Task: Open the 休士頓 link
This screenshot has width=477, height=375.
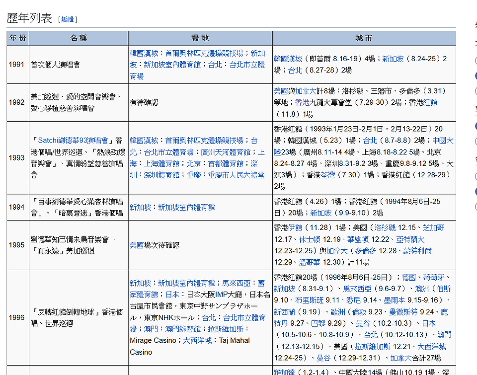Action: coord(310,239)
